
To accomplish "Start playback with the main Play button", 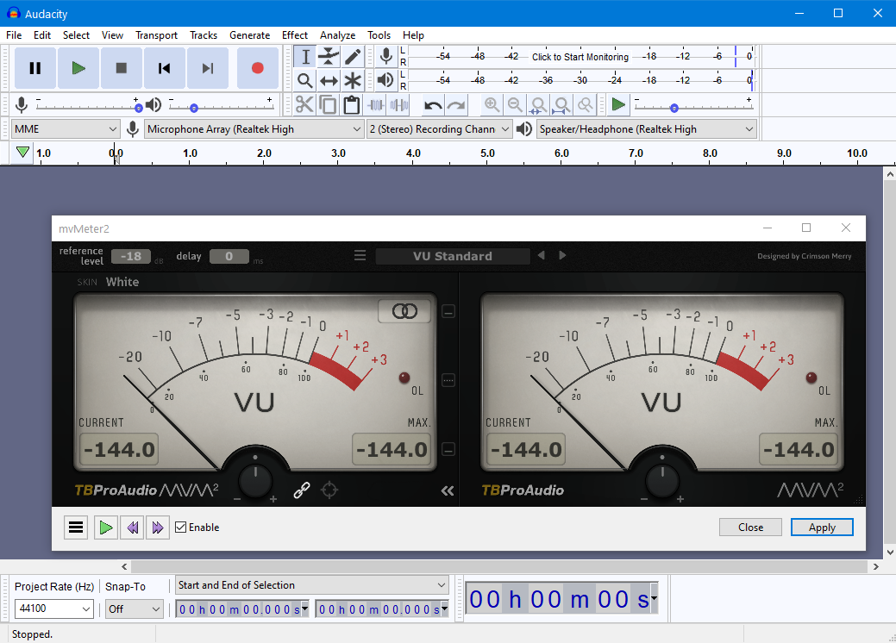I will tap(78, 68).
